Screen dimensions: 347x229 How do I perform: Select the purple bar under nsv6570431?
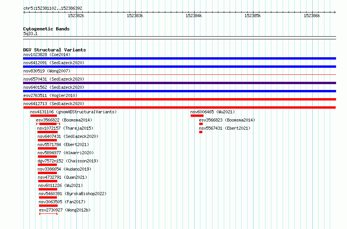(179, 83)
